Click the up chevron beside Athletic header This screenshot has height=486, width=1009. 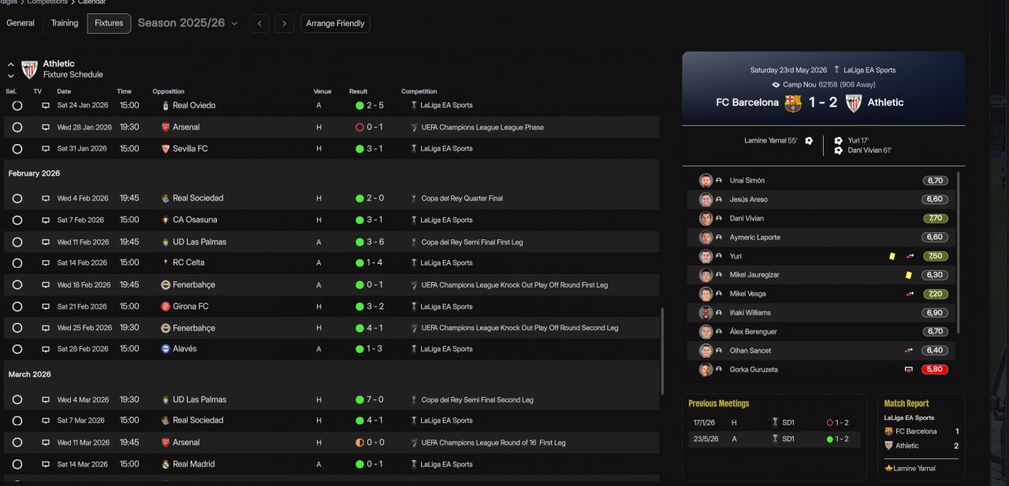(x=11, y=65)
